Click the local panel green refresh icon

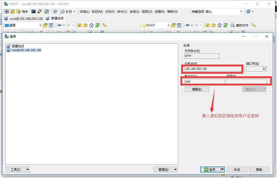[x=97, y=25]
